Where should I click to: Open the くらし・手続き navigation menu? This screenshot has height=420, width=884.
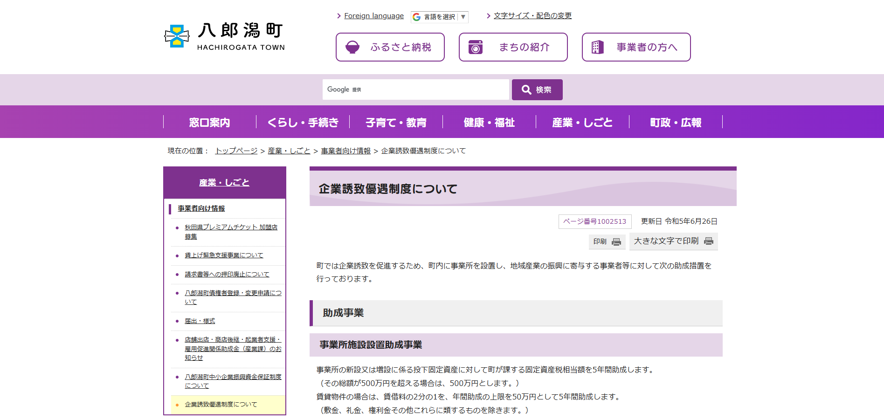click(303, 122)
